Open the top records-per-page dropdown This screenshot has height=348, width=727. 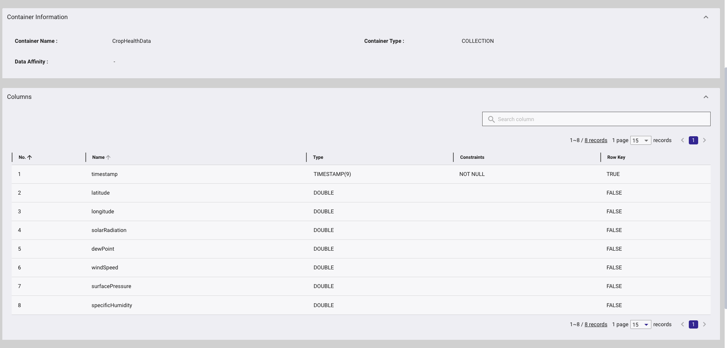pyautogui.click(x=640, y=141)
